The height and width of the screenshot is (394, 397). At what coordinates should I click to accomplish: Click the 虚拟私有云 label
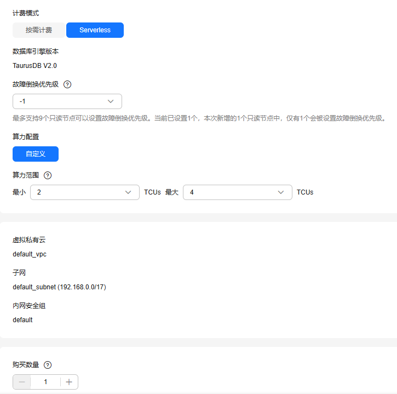[x=29, y=240]
